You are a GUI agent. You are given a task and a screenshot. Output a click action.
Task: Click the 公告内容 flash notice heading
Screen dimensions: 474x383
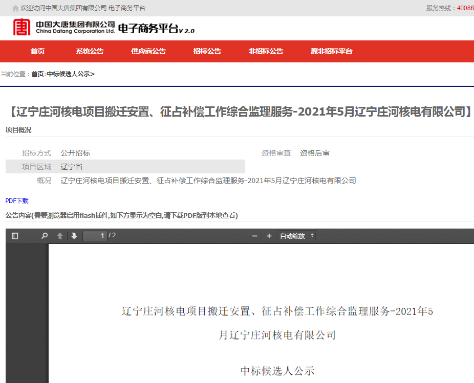click(121, 215)
